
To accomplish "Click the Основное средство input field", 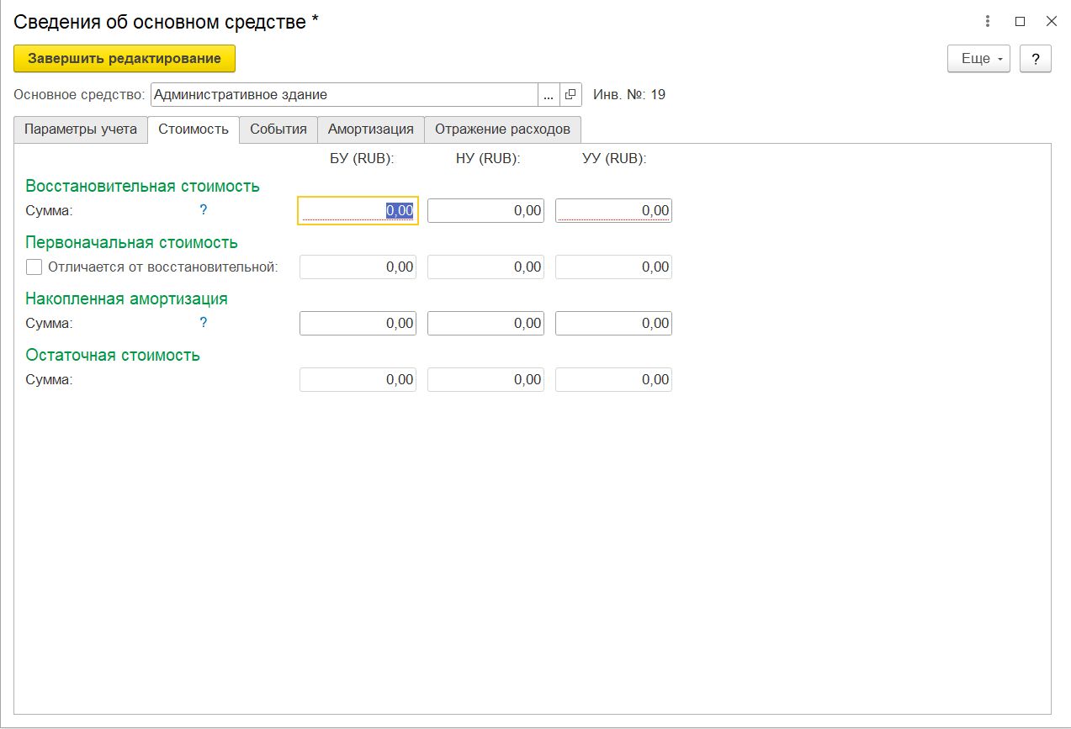I will pos(344,95).
